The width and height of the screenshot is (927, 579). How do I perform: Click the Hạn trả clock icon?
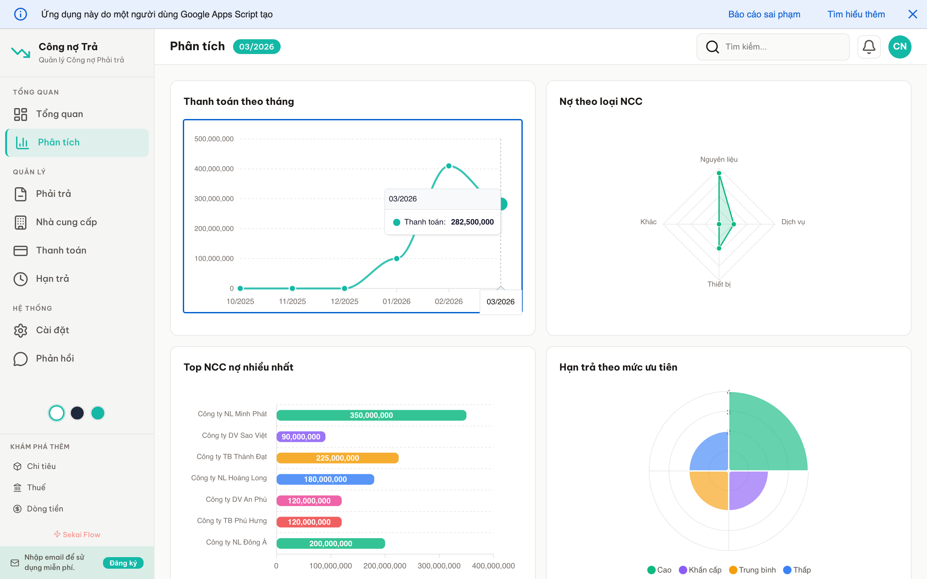coord(20,279)
